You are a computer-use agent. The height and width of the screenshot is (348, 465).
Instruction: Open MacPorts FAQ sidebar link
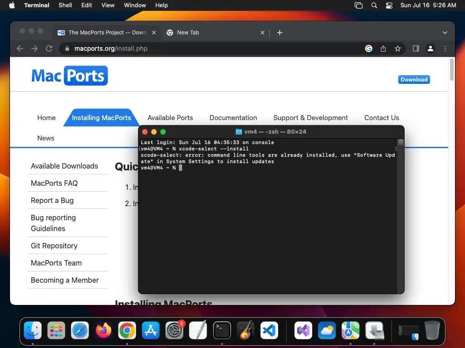pyautogui.click(x=54, y=183)
